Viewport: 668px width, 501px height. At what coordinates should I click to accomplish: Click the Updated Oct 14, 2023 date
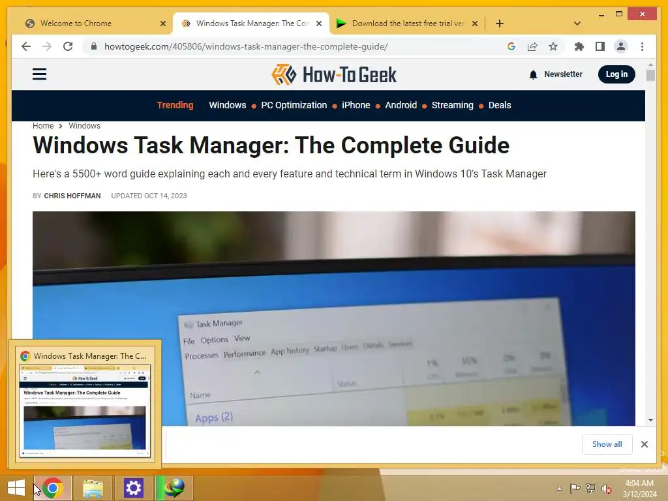(x=149, y=196)
